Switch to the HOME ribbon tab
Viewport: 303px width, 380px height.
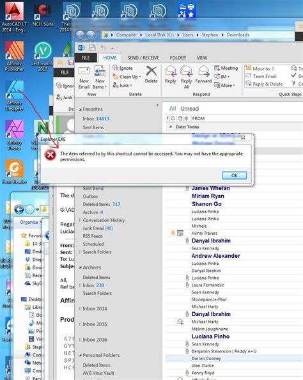pyautogui.click(x=110, y=58)
